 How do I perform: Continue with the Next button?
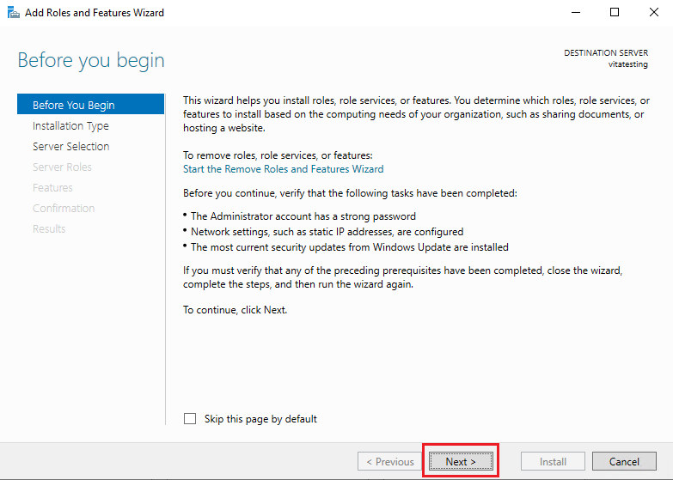(461, 462)
